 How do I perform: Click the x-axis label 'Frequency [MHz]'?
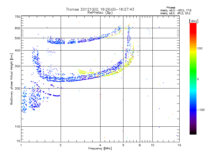(100, 149)
